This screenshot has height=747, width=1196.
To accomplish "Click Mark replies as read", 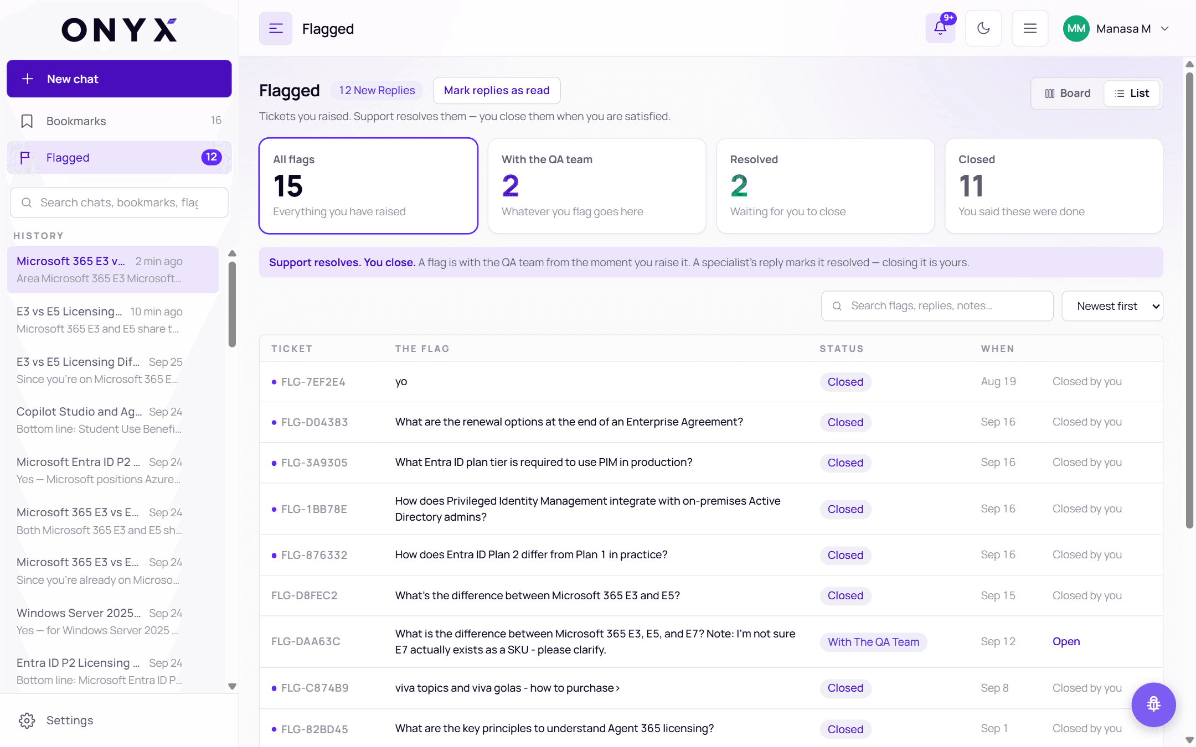I will [497, 90].
